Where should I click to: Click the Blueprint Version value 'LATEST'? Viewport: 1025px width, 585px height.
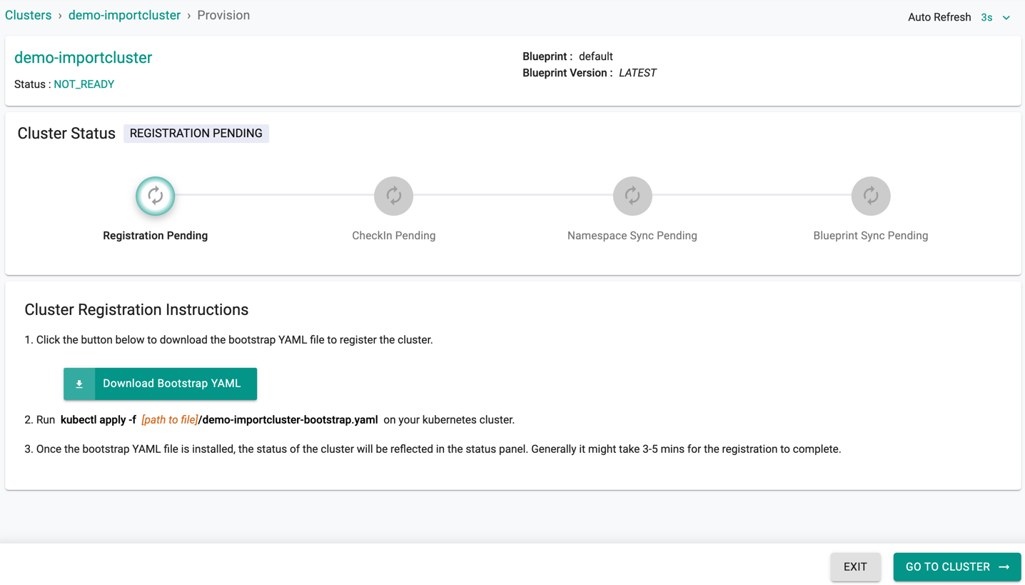637,73
